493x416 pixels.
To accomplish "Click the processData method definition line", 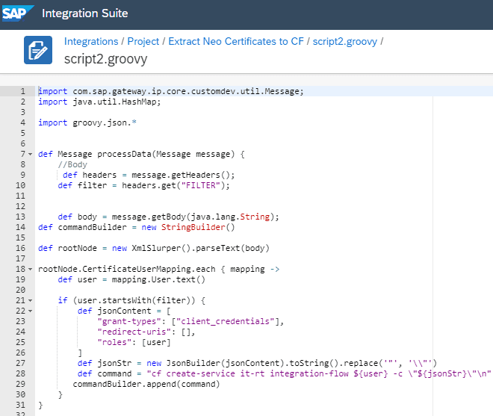I will [x=141, y=154].
